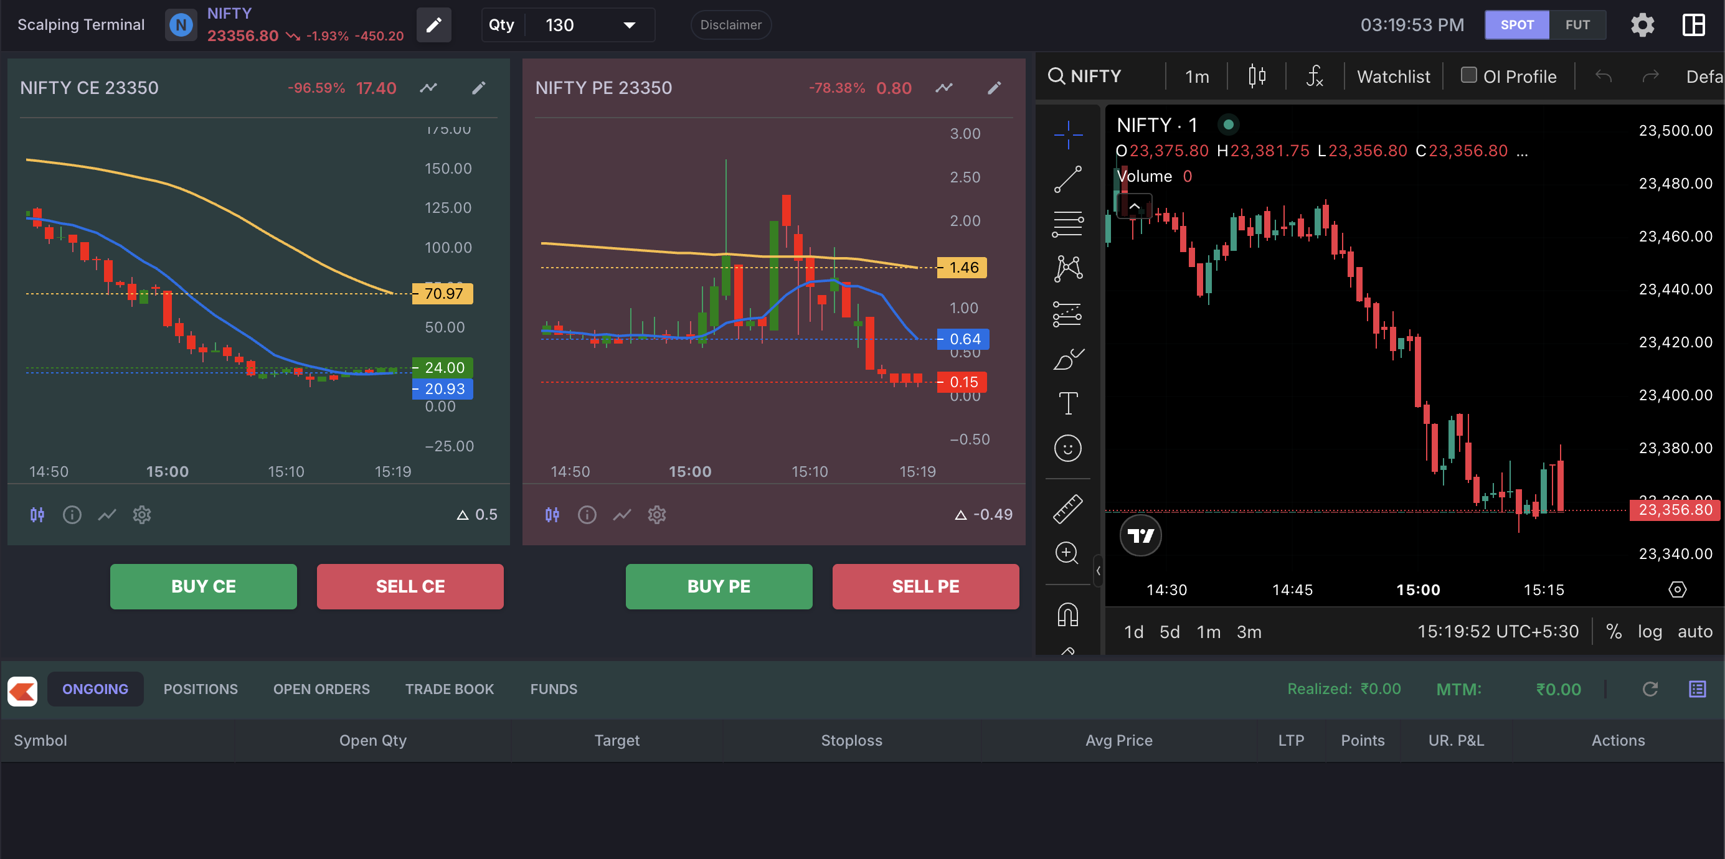Open line chart for NIFTY PE 23350
This screenshot has width=1725, height=859.
[x=943, y=88]
